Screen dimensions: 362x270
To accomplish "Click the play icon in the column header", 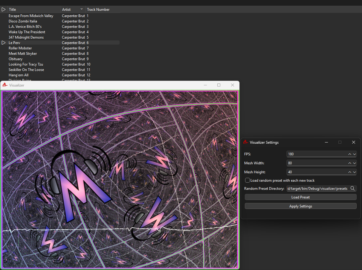I will (4, 10).
